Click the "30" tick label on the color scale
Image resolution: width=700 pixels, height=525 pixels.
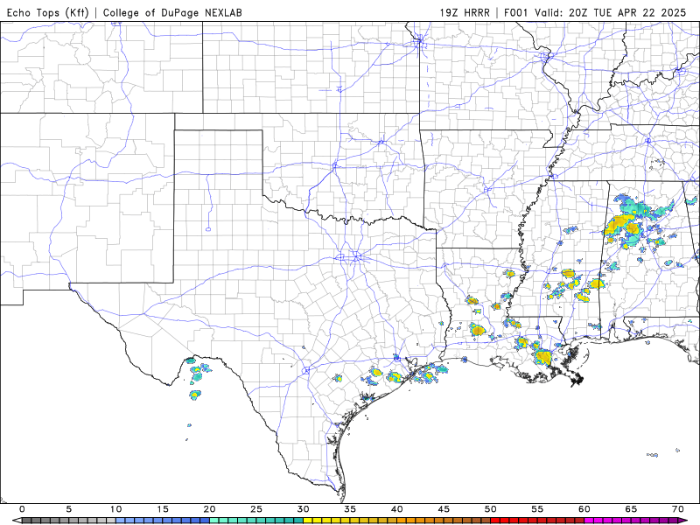(303, 509)
